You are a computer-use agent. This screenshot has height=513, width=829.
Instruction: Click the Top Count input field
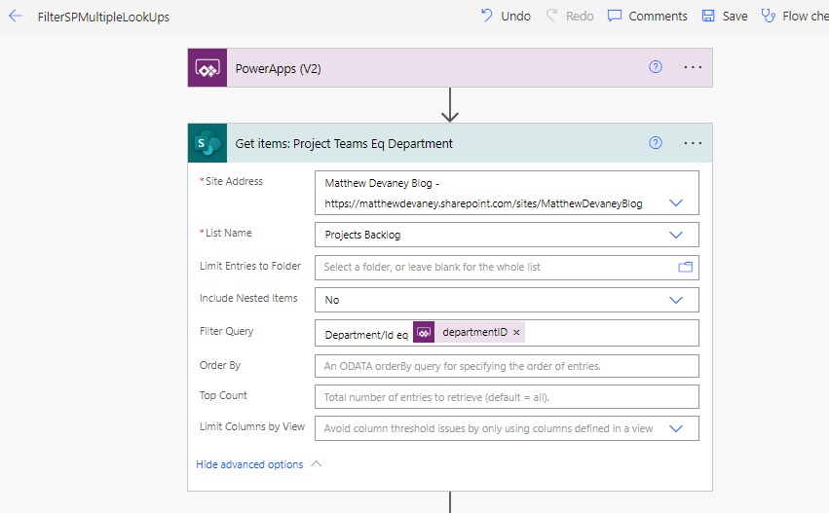[x=507, y=397]
